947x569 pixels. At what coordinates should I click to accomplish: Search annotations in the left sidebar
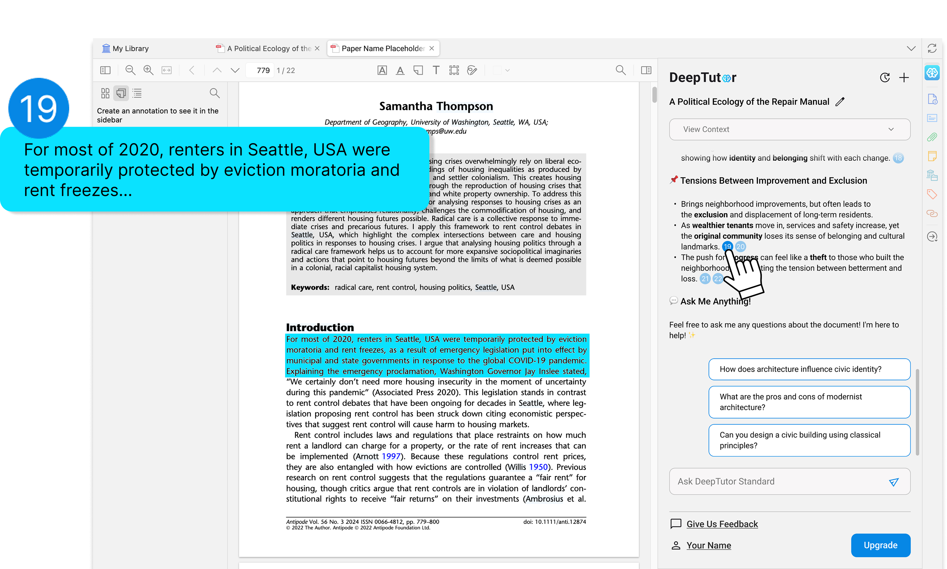point(215,93)
